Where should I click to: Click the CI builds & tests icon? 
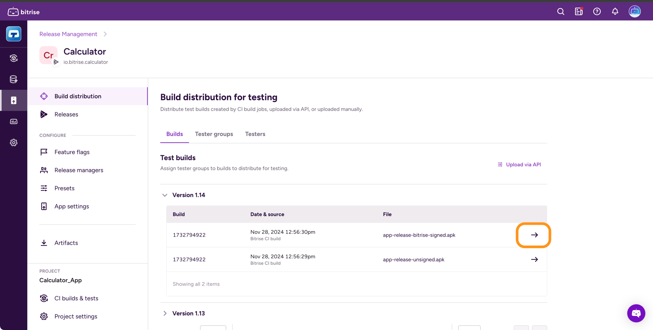(x=44, y=298)
